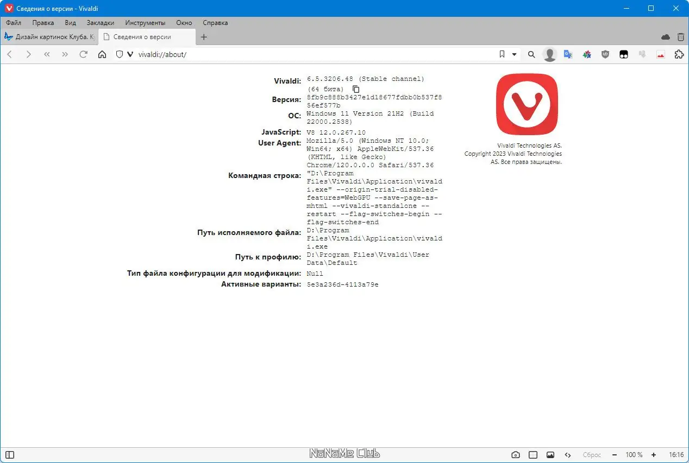Open the Файл menu
This screenshot has height=463, width=689.
tap(14, 23)
